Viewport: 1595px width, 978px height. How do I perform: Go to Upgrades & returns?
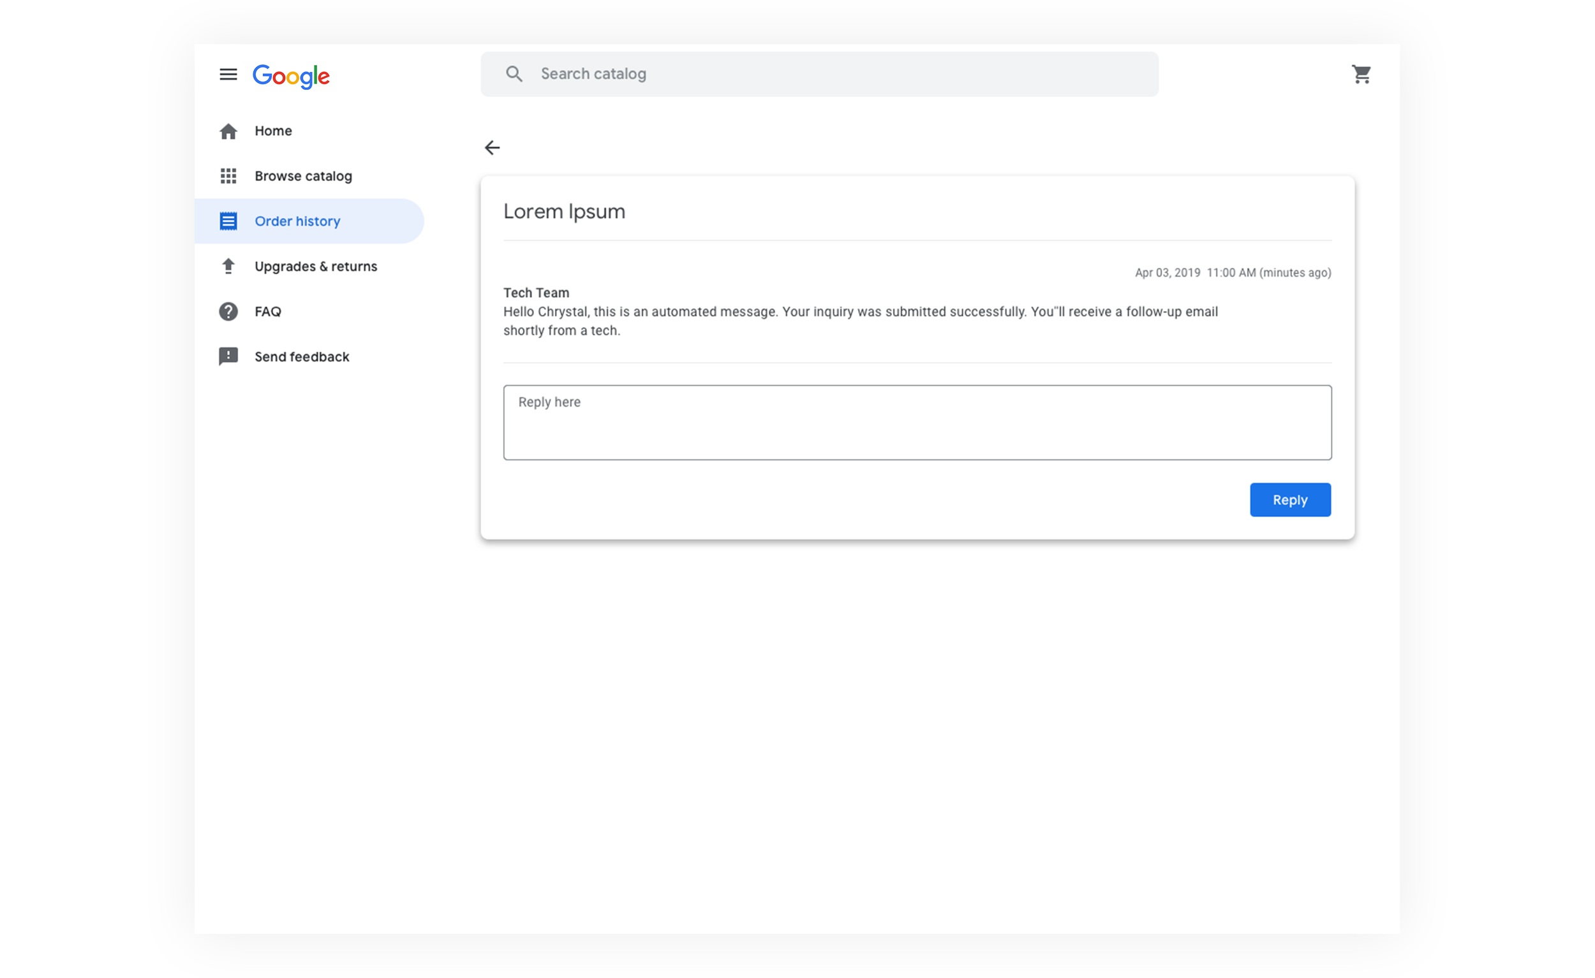click(316, 266)
